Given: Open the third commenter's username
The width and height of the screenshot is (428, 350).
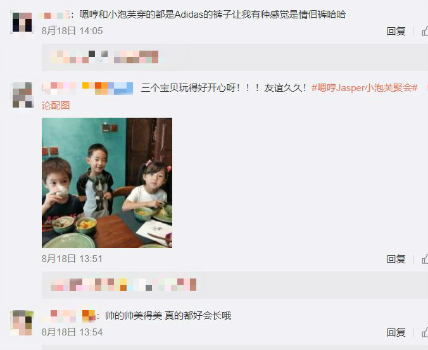Looking at the screenshot, I should (59, 316).
